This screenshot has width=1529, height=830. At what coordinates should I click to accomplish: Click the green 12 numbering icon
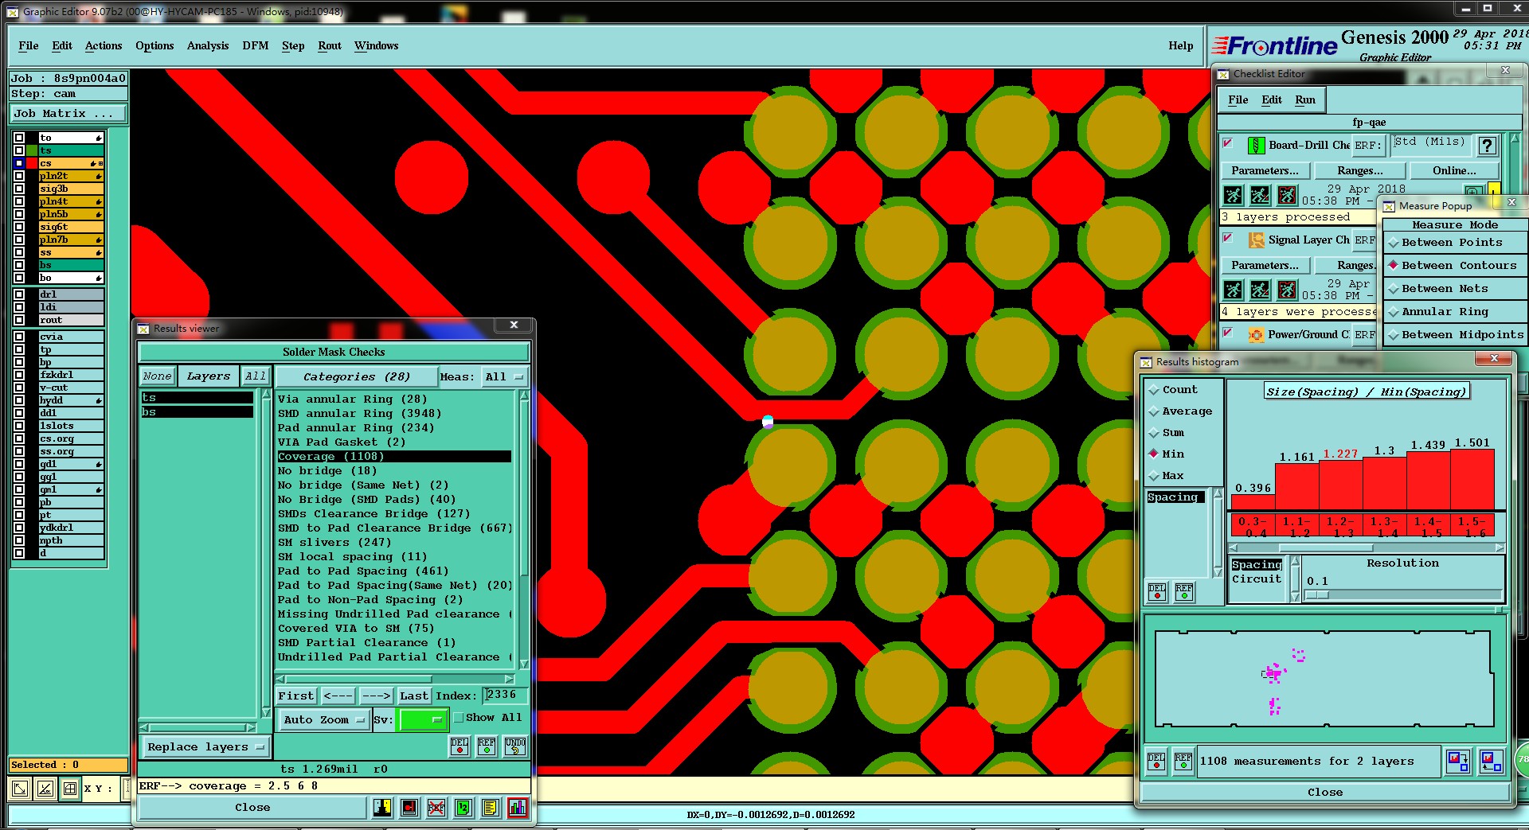click(x=463, y=808)
